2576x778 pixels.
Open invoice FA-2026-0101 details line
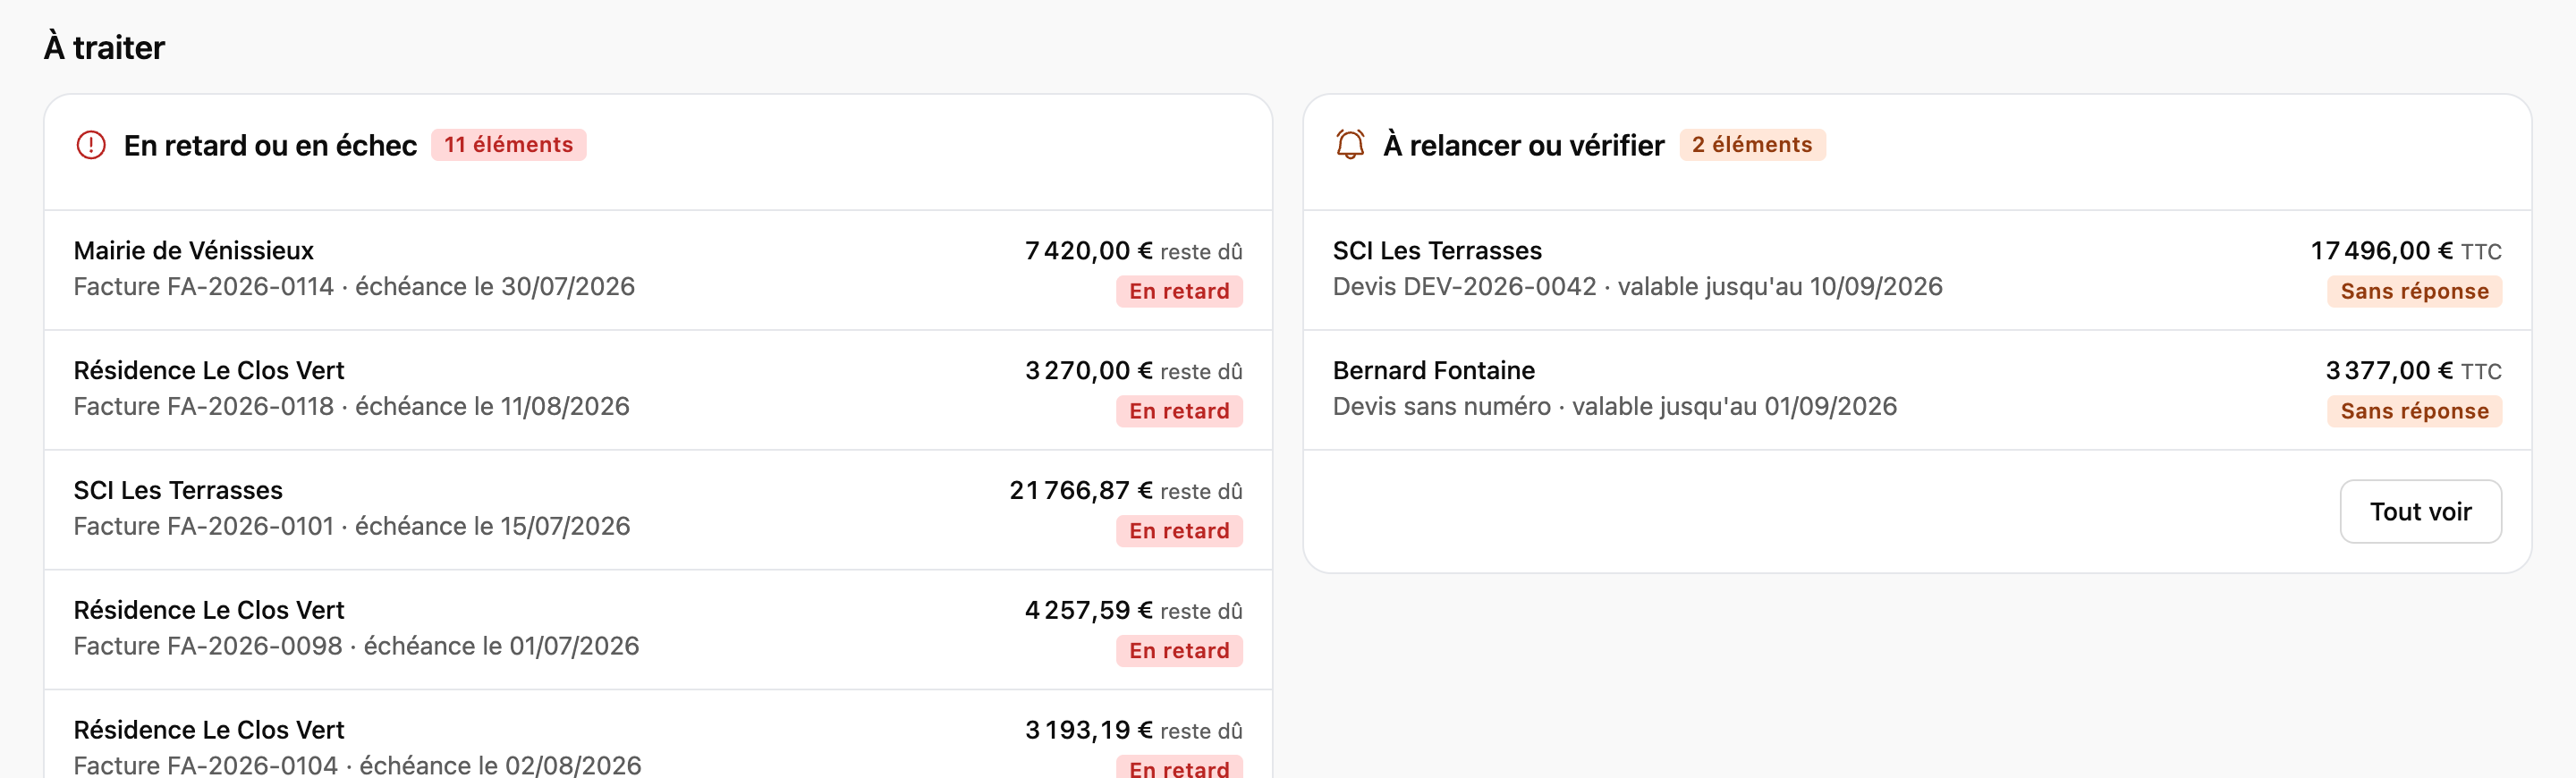[x=352, y=526]
